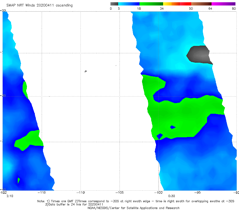Click the color bar label "5"
The width and height of the screenshot is (239, 210).
(119, 9)
